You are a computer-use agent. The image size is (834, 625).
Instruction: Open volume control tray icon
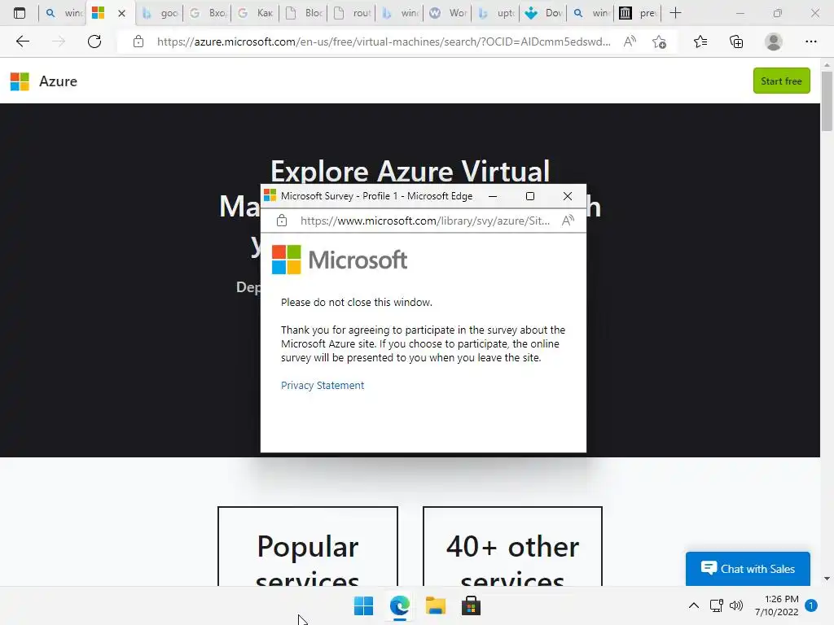click(x=736, y=605)
